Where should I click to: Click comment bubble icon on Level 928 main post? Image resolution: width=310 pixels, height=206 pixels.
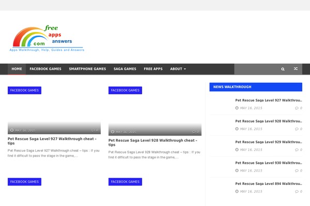tap(194, 132)
